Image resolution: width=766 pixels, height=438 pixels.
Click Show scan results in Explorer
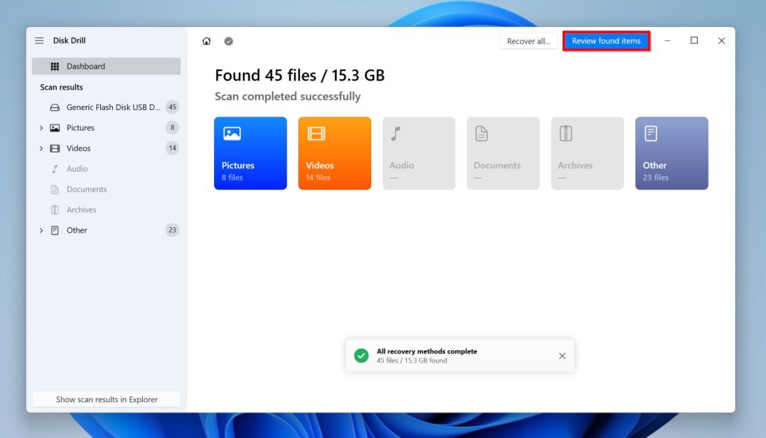coord(106,398)
